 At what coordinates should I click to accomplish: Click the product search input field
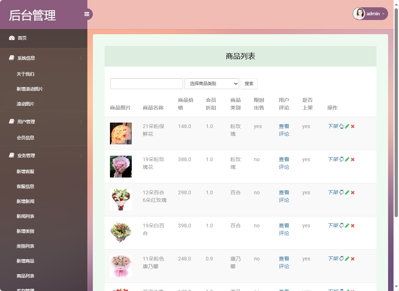click(146, 84)
